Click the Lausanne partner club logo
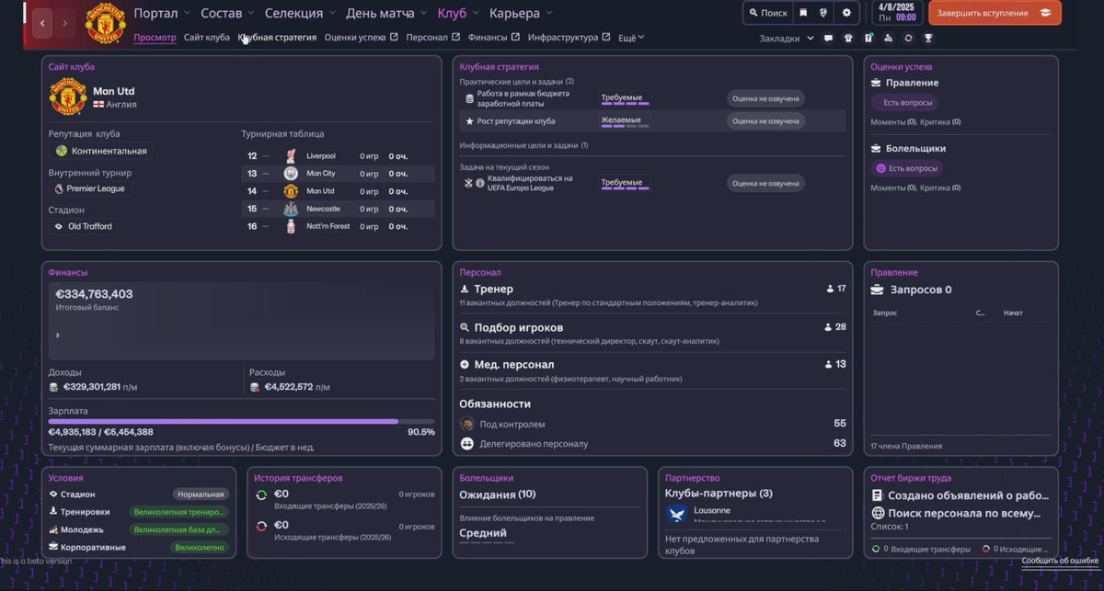 [678, 515]
